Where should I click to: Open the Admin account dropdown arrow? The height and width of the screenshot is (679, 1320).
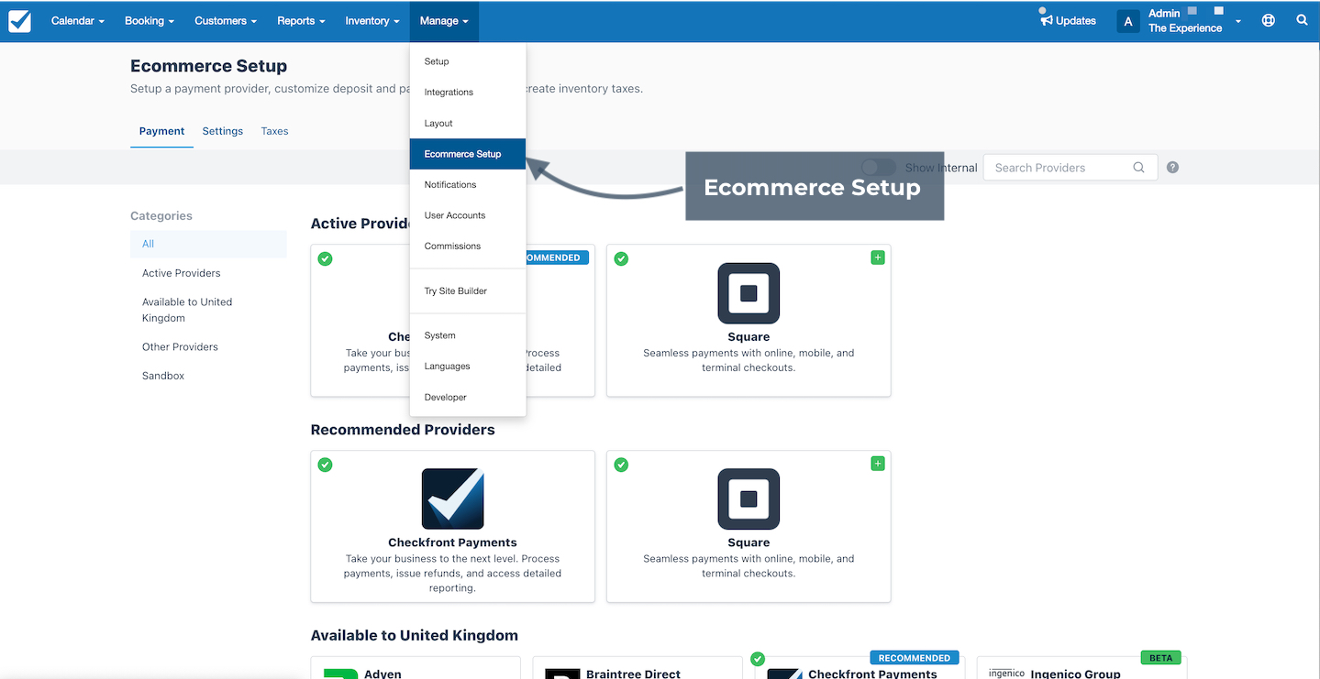pyautogui.click(x=1237, y=21)
